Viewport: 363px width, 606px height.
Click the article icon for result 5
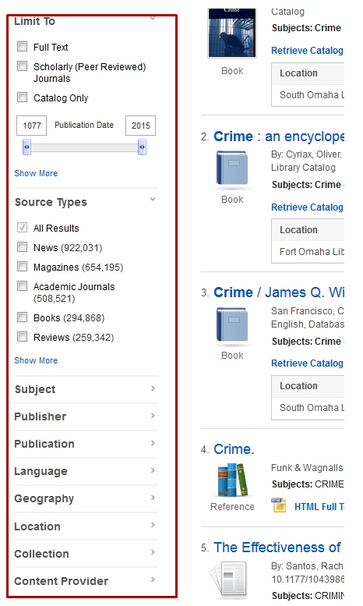[x=228, y=579]
